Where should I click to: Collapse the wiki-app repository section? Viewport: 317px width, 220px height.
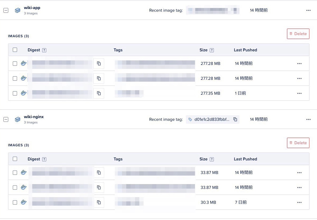[x=6, y=10]
